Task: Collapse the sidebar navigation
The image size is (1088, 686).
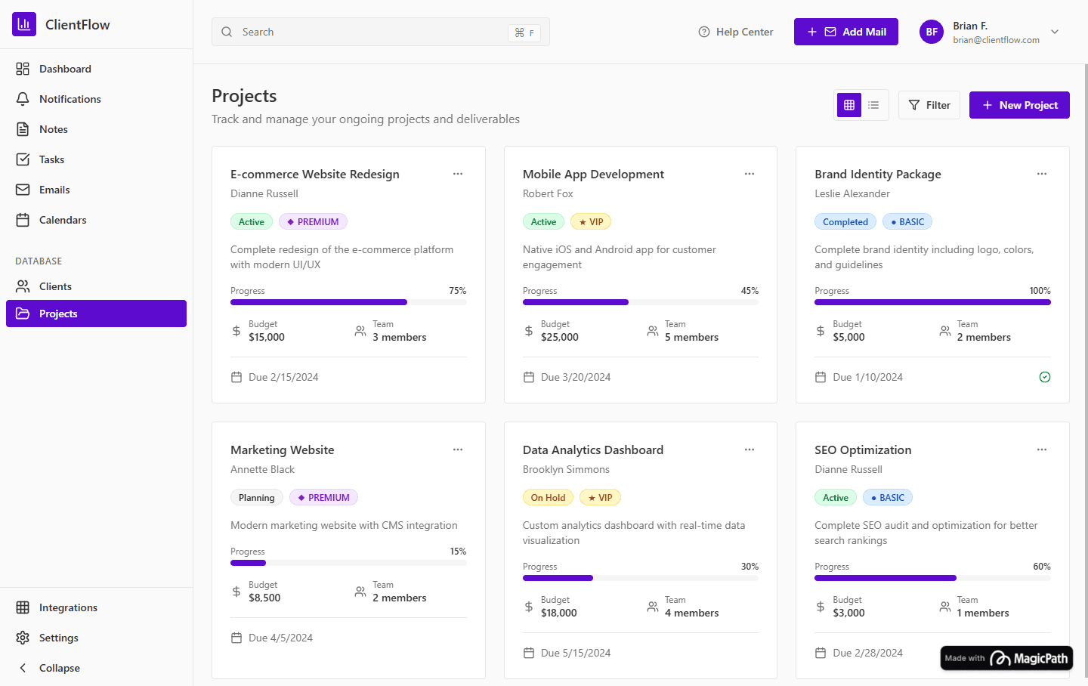Action: click(59, 668)
